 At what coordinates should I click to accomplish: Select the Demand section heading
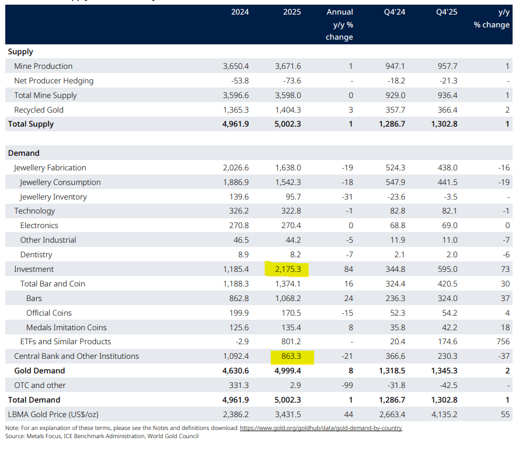coord(24,153)
